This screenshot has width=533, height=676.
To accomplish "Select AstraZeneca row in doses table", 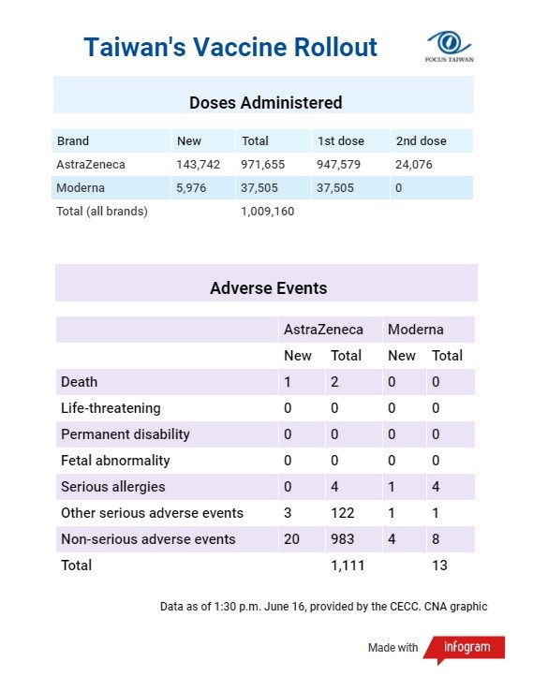I will (262, 164).
